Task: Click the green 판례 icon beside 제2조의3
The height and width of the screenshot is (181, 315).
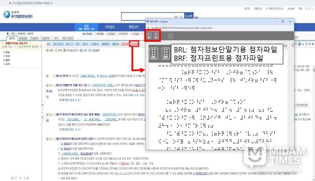Action: coord(47,139)
